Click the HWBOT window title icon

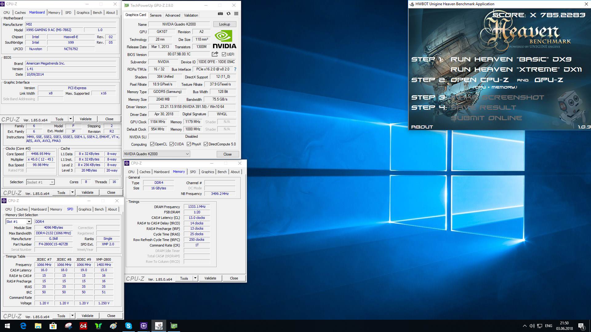(x=412, y=4)
